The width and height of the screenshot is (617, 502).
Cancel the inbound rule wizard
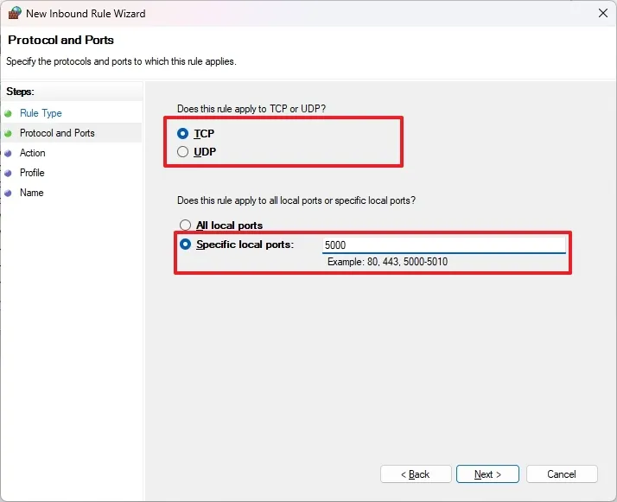(x=562, y=474)
